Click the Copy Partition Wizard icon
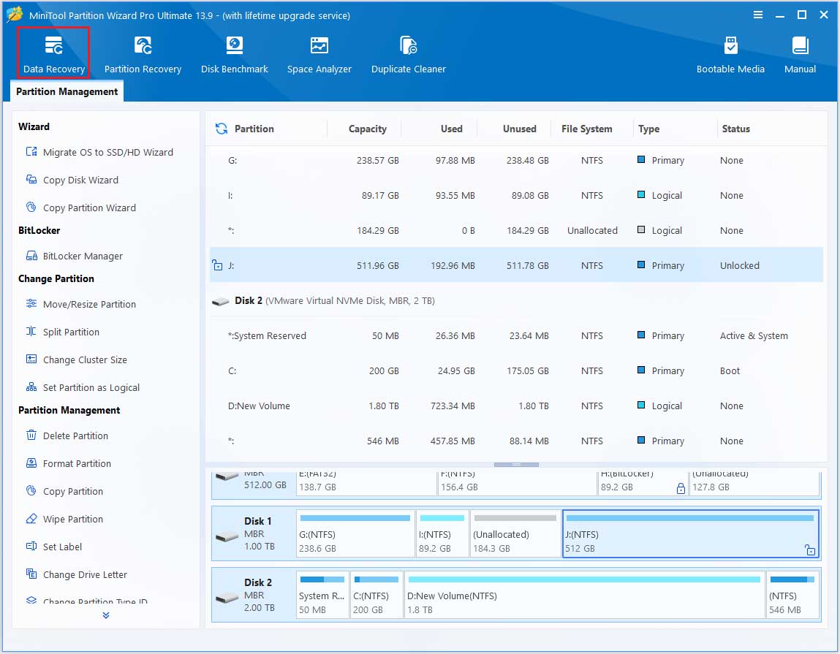 (x=31, y=208)
